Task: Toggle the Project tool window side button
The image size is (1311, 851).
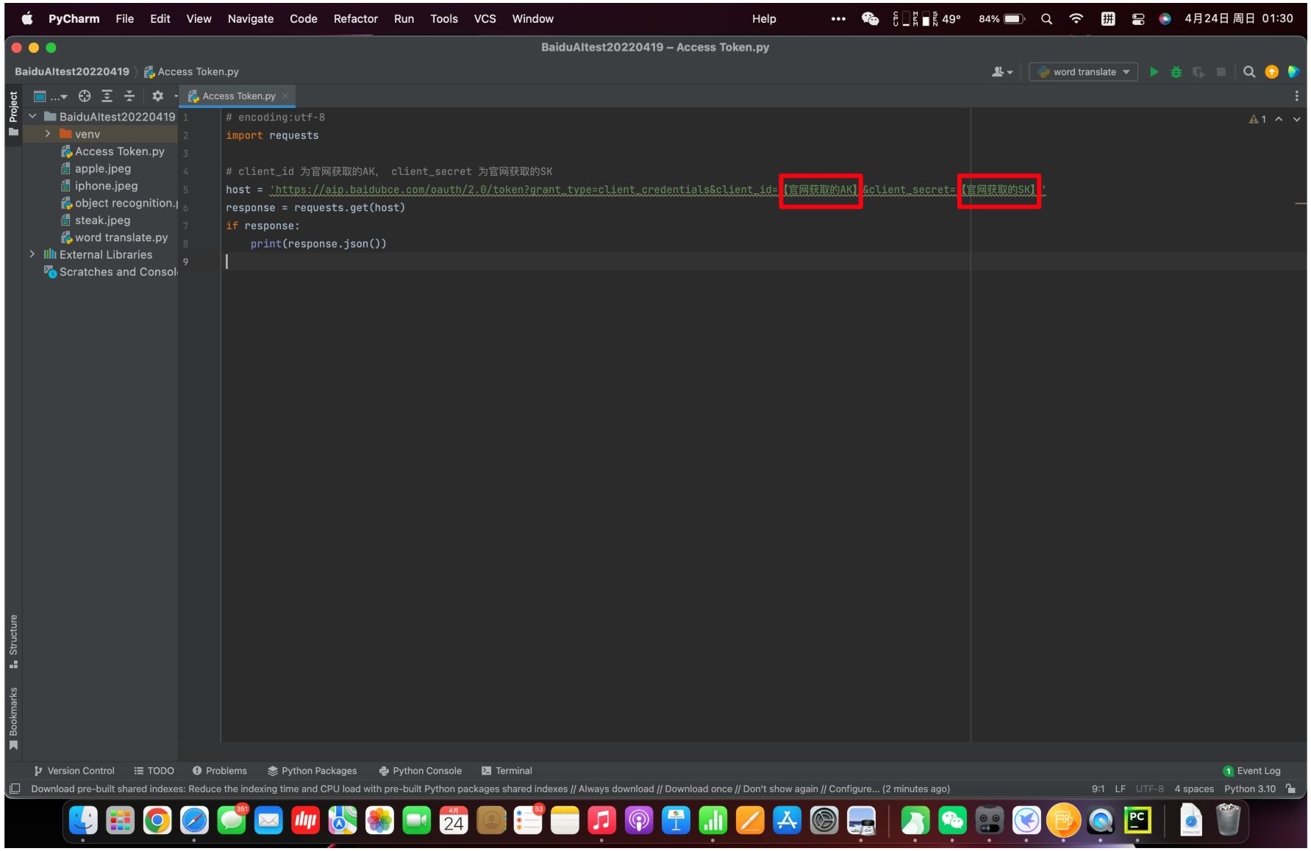Action: click(13, 114)
